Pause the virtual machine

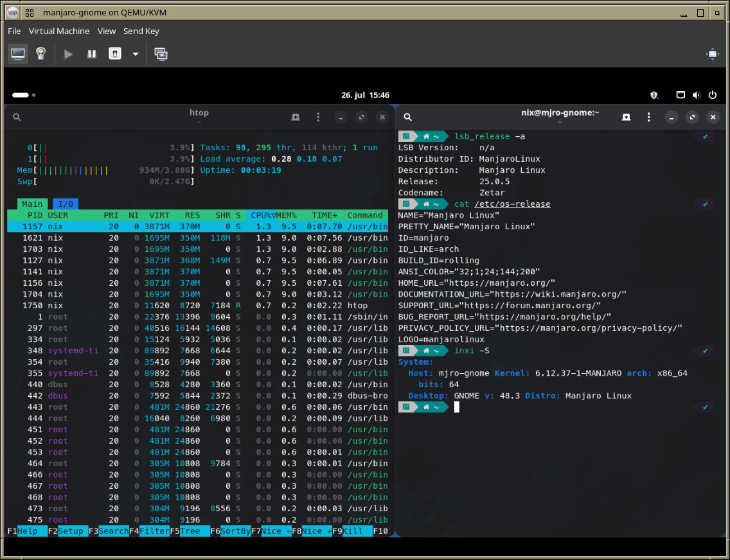click(x=92, y=54)
